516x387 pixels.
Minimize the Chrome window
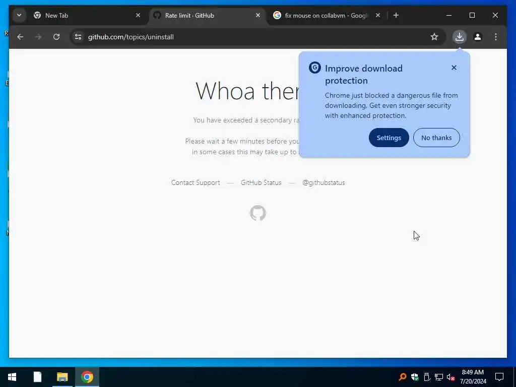pyautogui.click(x=449, y=15)
